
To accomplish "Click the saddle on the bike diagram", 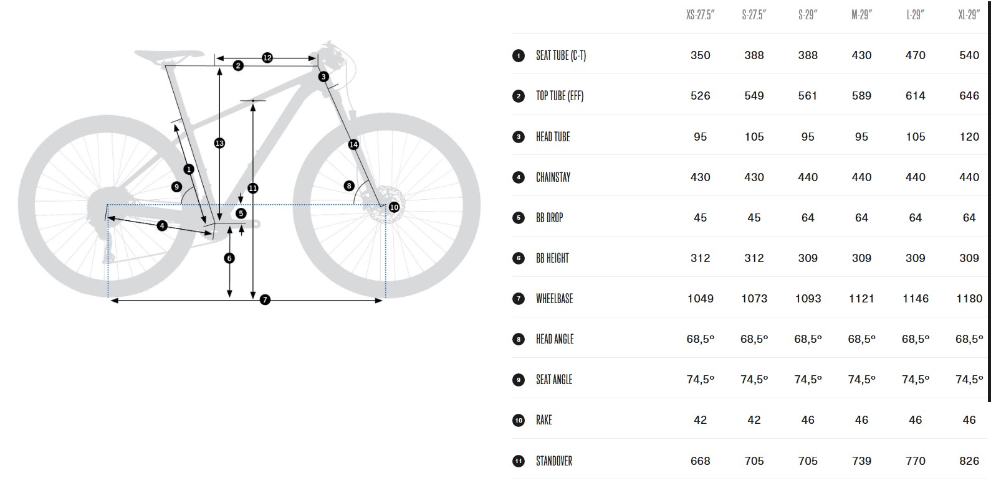I will [x=168, y=57].
